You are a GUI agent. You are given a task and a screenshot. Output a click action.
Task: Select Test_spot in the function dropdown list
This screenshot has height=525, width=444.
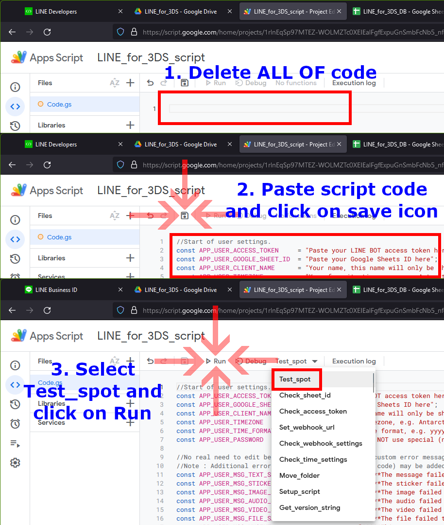(x=324, y=380)
